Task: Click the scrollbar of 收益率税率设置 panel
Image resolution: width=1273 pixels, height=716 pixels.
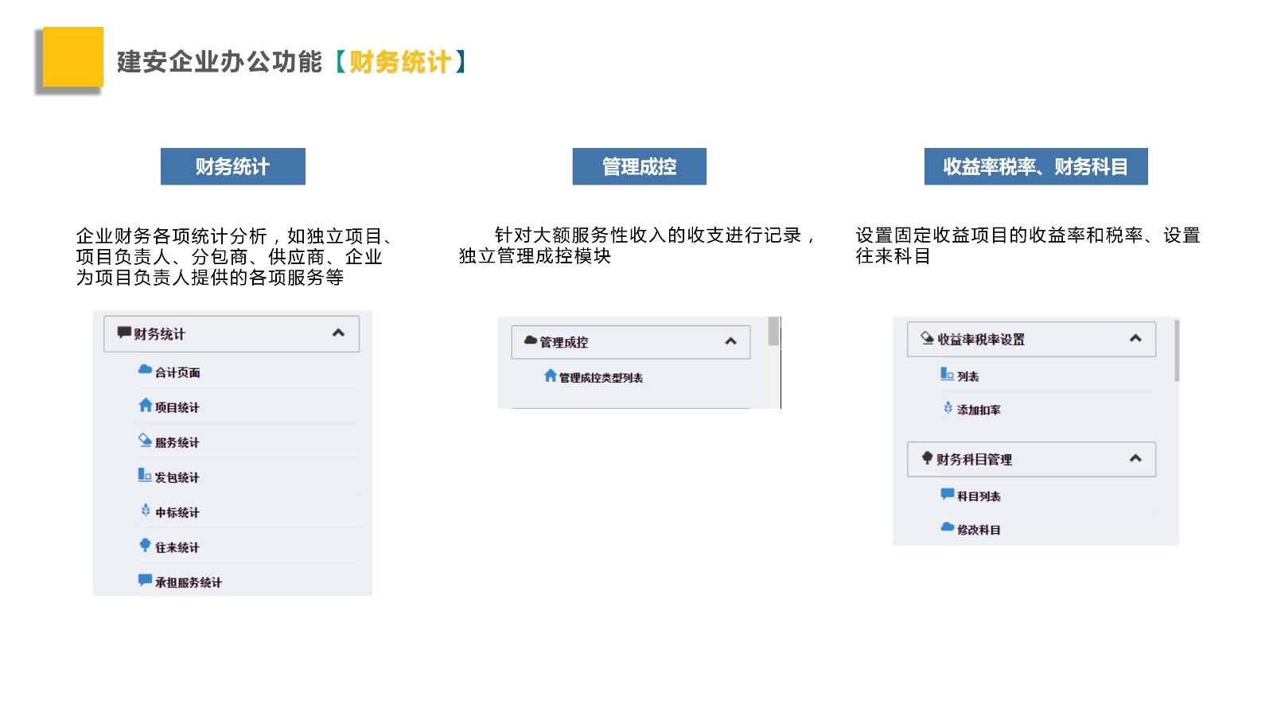Action: 1177,351
